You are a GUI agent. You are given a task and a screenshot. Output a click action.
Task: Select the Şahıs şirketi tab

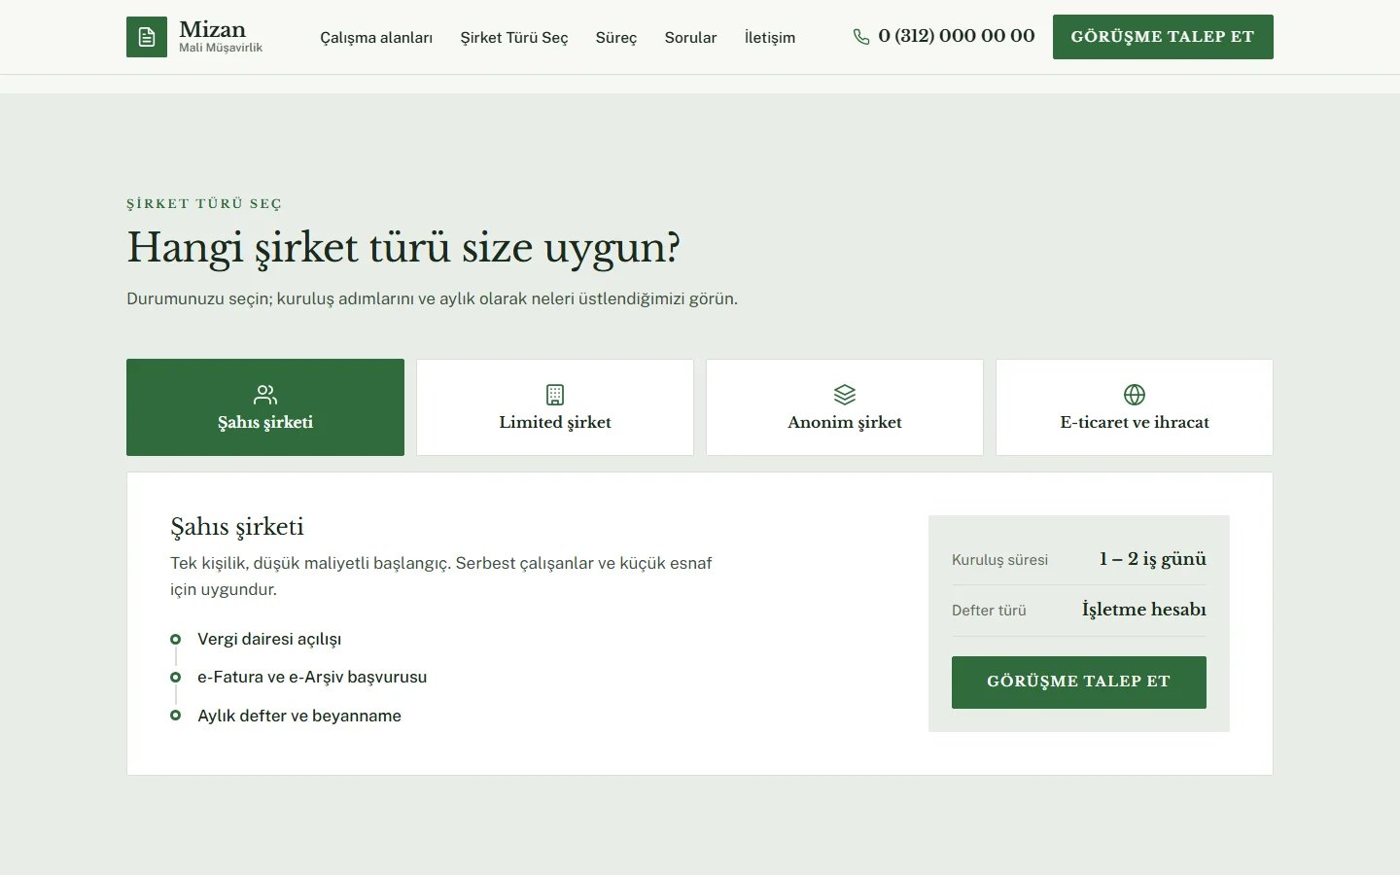265,407
